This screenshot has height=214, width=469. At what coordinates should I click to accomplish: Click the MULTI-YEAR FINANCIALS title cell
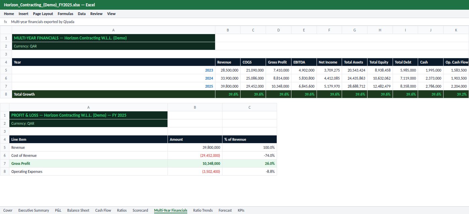[114, 38]
